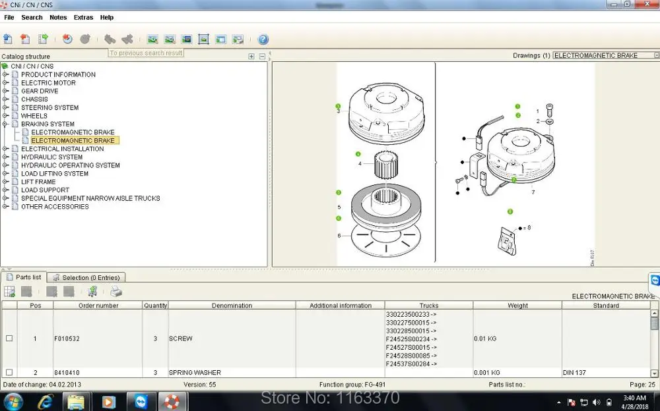
Task: Open the file explorer folder taskbar icon
Action: coord(76,402)
